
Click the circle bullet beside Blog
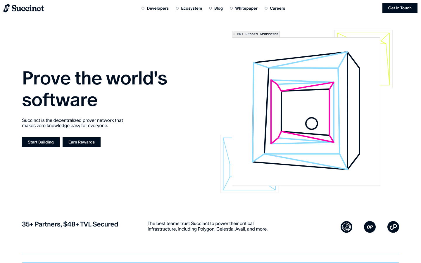click(x=210, y=8)
